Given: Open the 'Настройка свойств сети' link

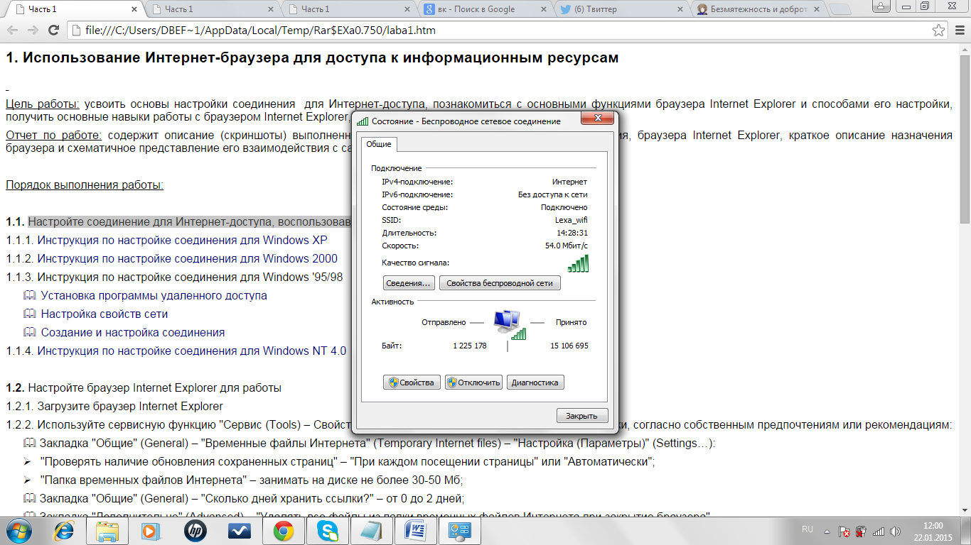Looking at the screenshot, I should pyautogui.click(x=104, y=314).
